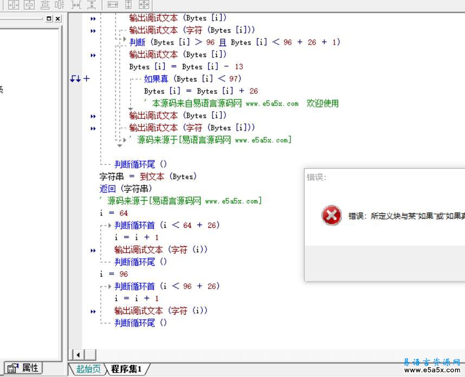The height and width of the screenshot is (377, 465).
Task: Click the center vertically alignment icon
Action: (29, 5)
